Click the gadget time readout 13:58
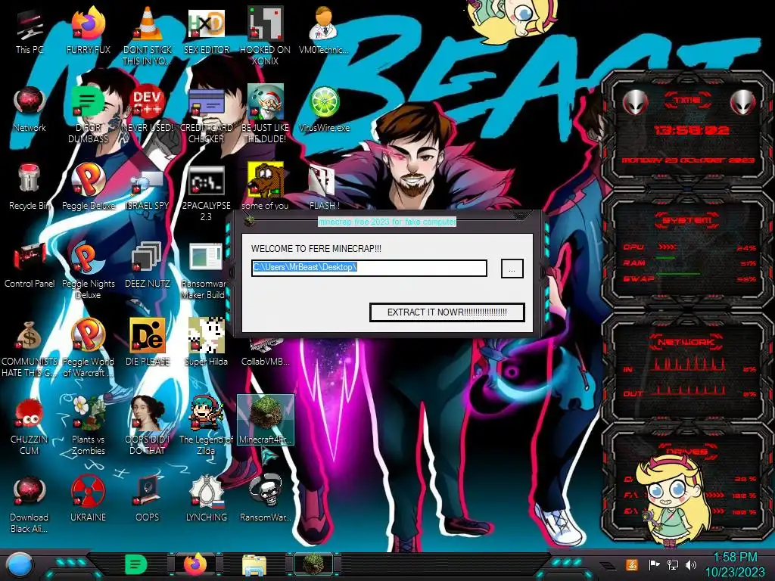775x581 pixels. click(x=692, y=130)
